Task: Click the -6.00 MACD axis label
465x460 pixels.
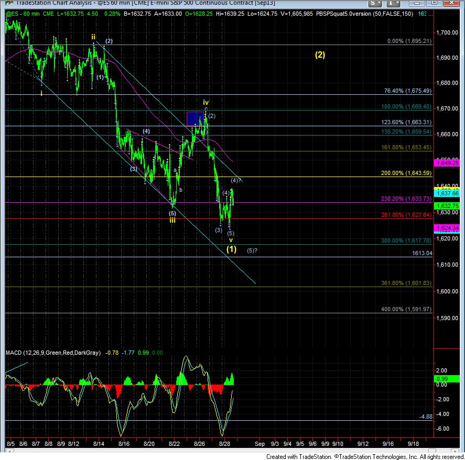Action: pyautogui.click(x=443, y=429)
